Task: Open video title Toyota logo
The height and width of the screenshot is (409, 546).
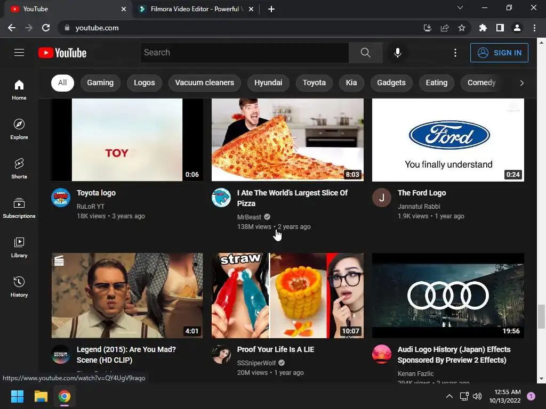Action: 96,193
